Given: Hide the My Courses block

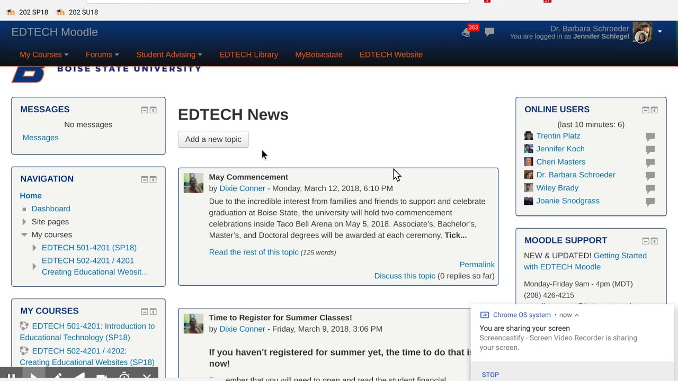Looking at the screenshot, I should click(x=144, y=312).
